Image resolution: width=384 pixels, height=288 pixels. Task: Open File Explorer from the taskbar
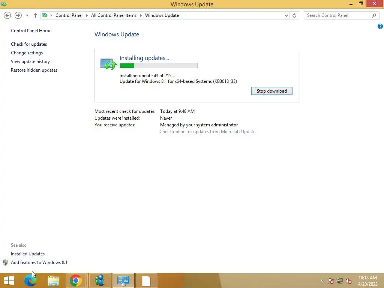pos(53,280)
